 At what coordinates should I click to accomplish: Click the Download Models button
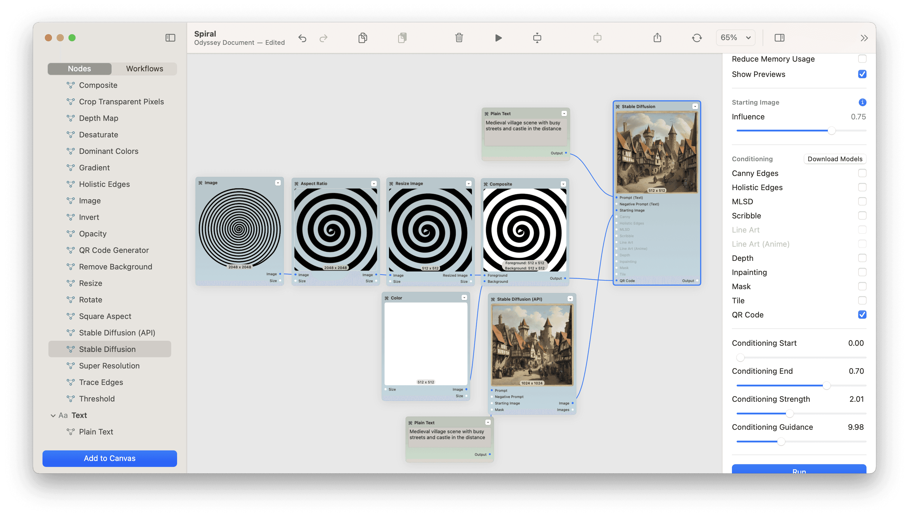tap(835, 159)
